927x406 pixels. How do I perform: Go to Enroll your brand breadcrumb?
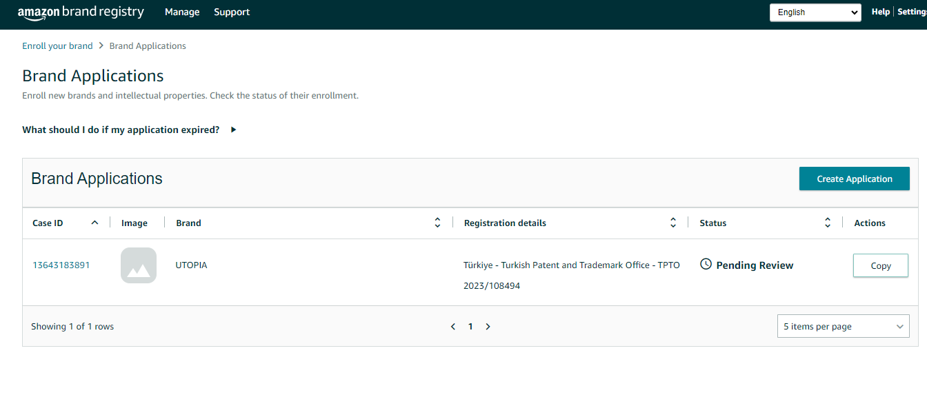click(57, 46)
